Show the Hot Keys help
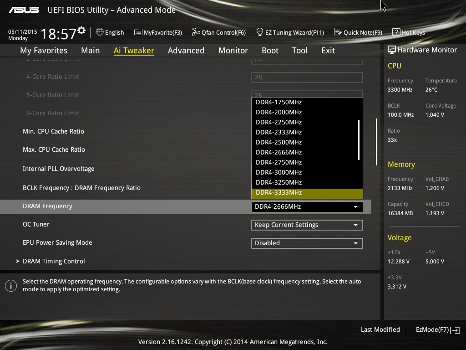Screen dimensions: 466x350 [x=409, y=32]
